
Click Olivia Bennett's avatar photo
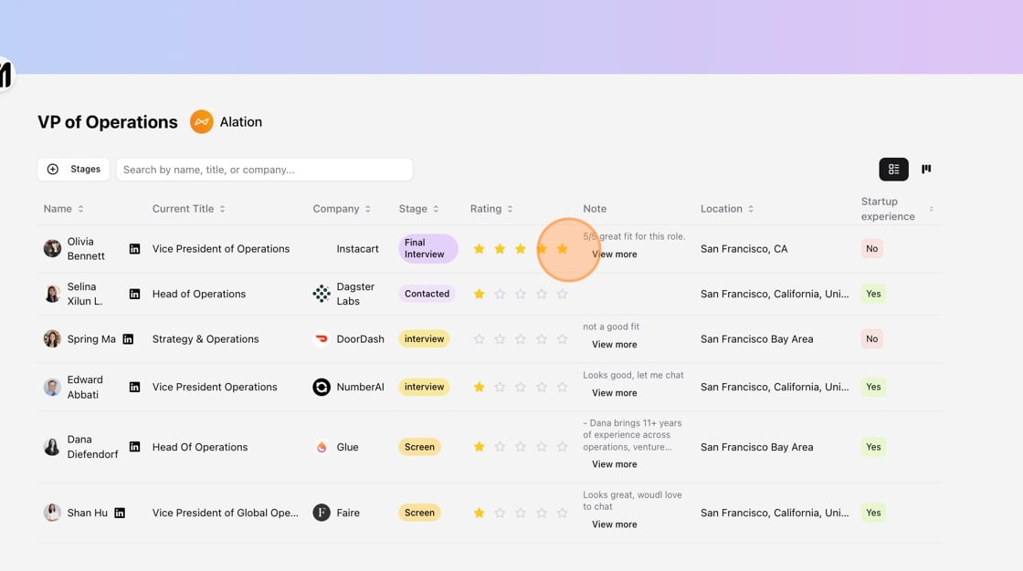click(x=52, y=249)
